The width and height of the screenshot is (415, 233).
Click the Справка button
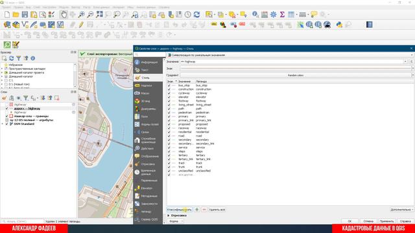click(x=405, y=221)
